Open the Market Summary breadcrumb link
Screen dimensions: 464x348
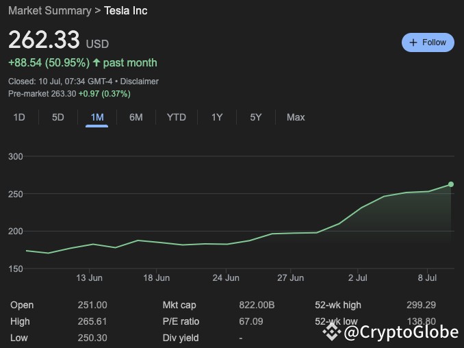coord(50,11)
